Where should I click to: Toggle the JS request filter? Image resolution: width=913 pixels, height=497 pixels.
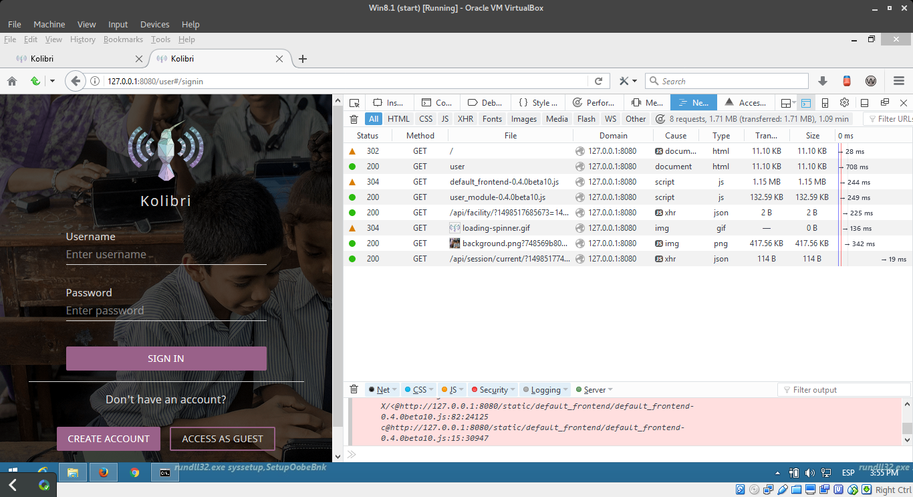tap(445, 119)
